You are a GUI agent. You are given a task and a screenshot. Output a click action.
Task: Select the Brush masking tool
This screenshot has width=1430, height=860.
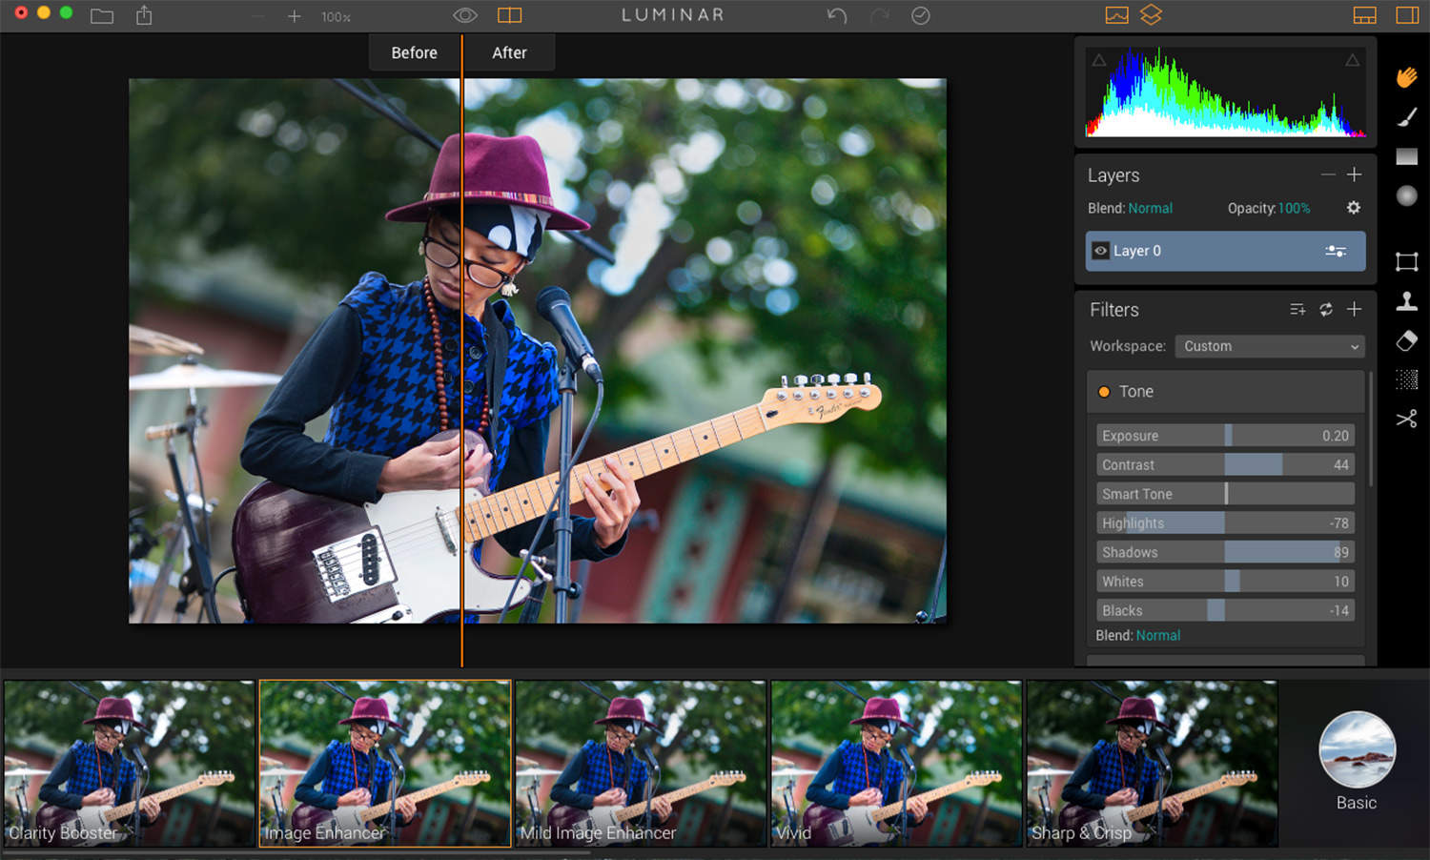[1406, 116]
